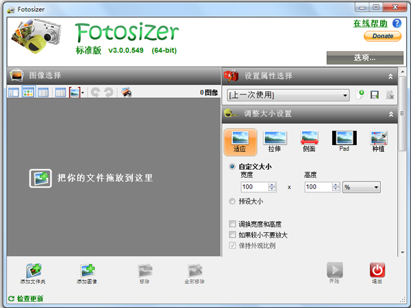Click the Donate button
The width and height of the screenshot is (411, 308).
point(382,36)
